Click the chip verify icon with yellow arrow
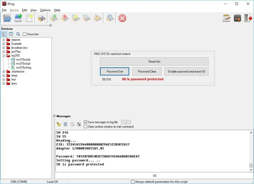Image resolution: width=254 pixels, height=184 pixels. point(76,18)
